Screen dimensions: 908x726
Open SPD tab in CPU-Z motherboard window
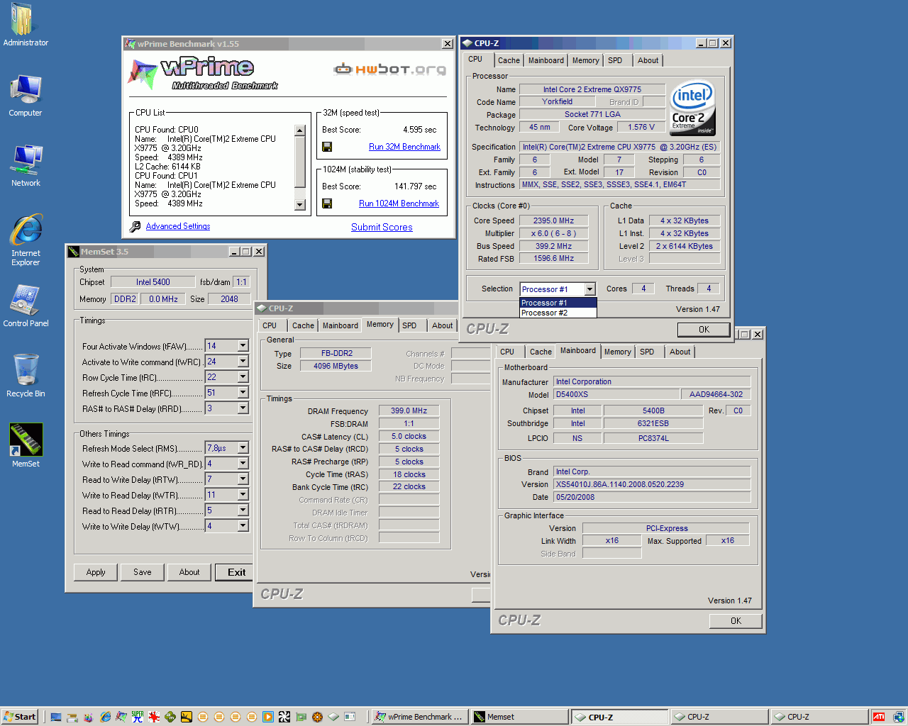[x=647, y=352]
